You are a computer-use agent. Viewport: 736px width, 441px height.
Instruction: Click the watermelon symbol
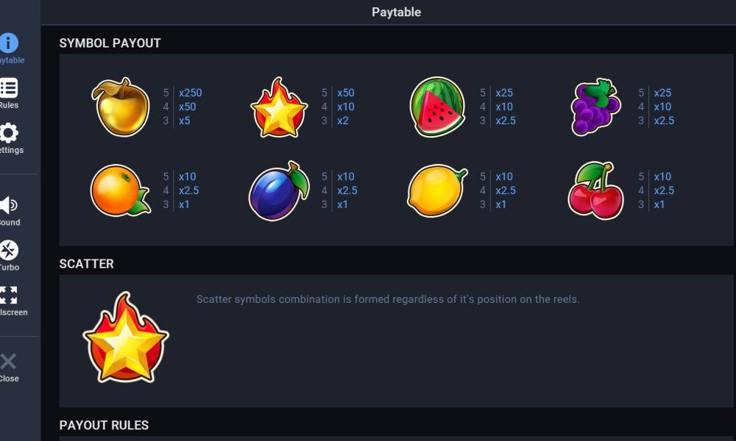(x=437, y=107)
